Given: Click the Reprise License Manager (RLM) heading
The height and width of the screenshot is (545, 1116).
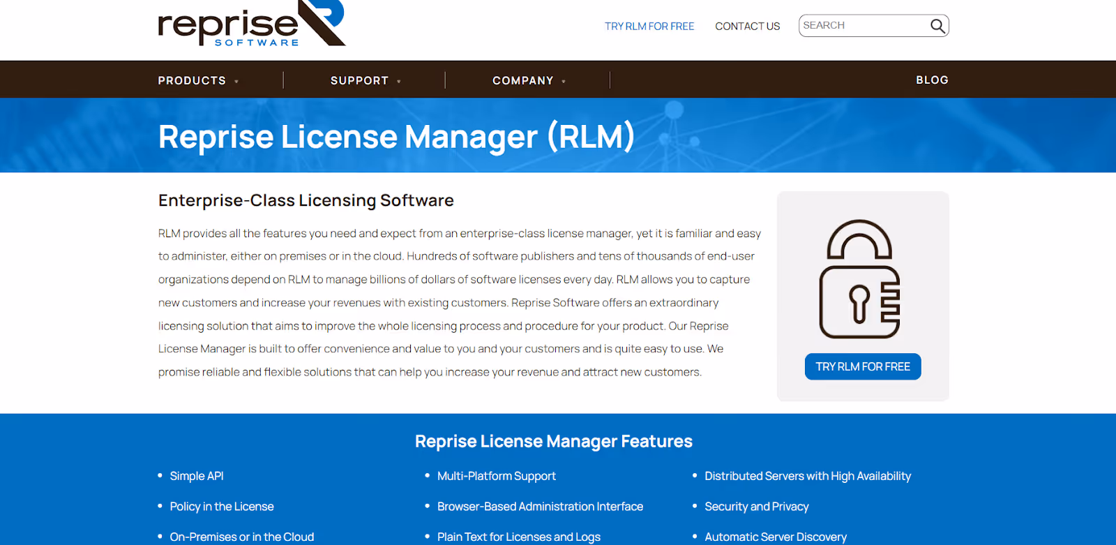Looking at the screenshot, I should tap(396, 136).
